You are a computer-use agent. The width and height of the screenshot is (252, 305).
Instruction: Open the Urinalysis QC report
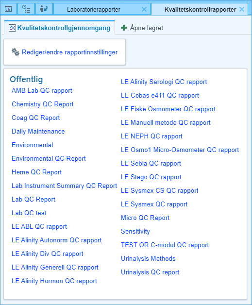(x=150, y=272)
